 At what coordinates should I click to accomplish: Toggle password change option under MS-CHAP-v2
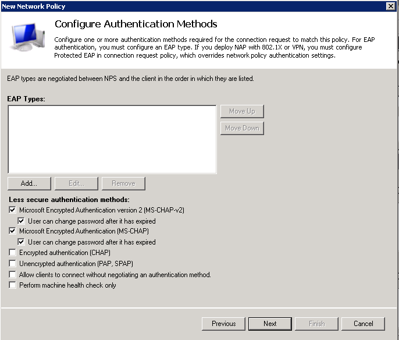pyautogui.click(x=21, y=221)
